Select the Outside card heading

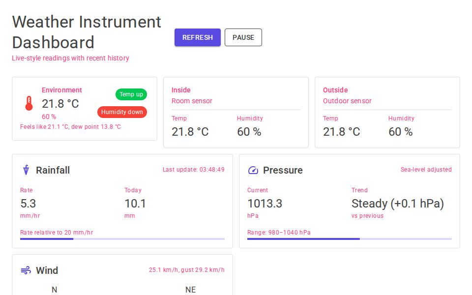[335, 90]
